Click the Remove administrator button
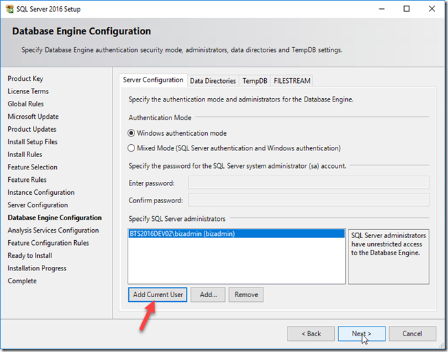 click(246, 294)
